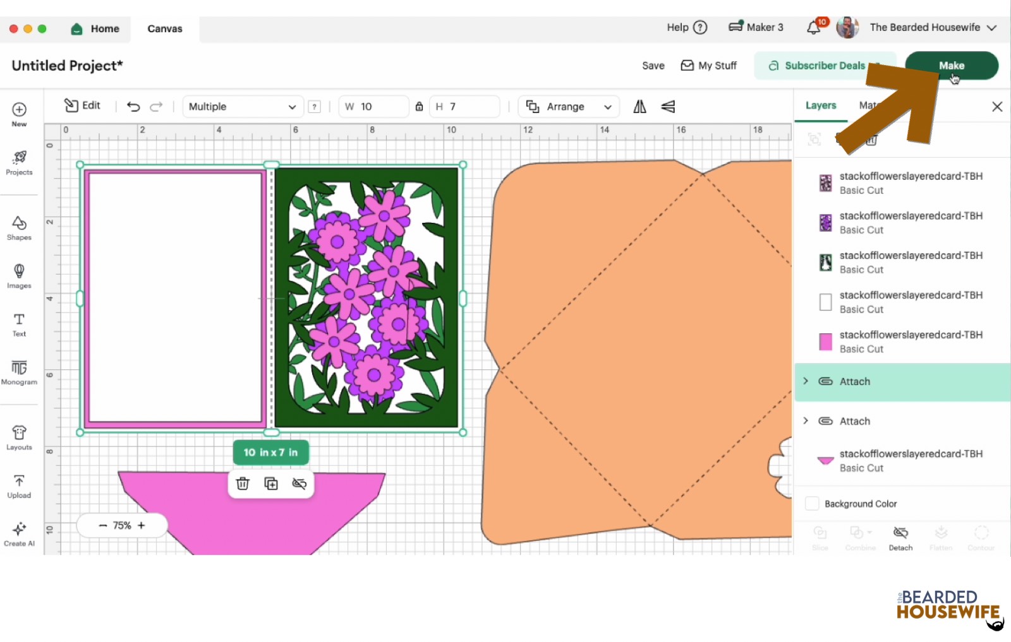Expand the highlighted Attach group
The width and height of the screenshot is (1011, 642).
(x=806, y=381)
